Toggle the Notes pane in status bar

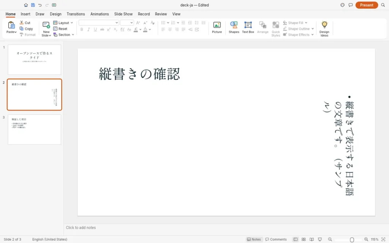(x=254, y=239)
